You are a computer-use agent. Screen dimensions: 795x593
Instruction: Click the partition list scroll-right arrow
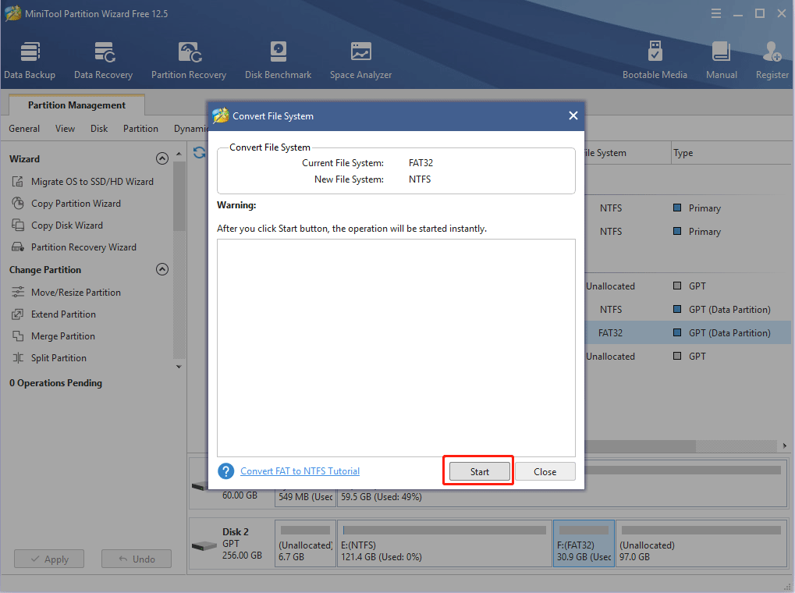click(784, 446)
